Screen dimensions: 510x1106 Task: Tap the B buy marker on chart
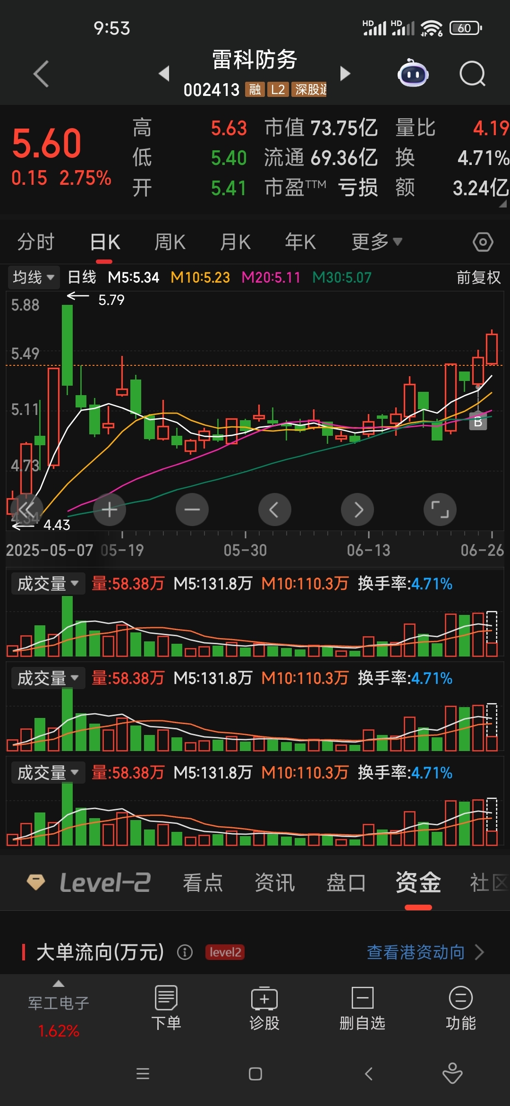[x=478, y=422]
